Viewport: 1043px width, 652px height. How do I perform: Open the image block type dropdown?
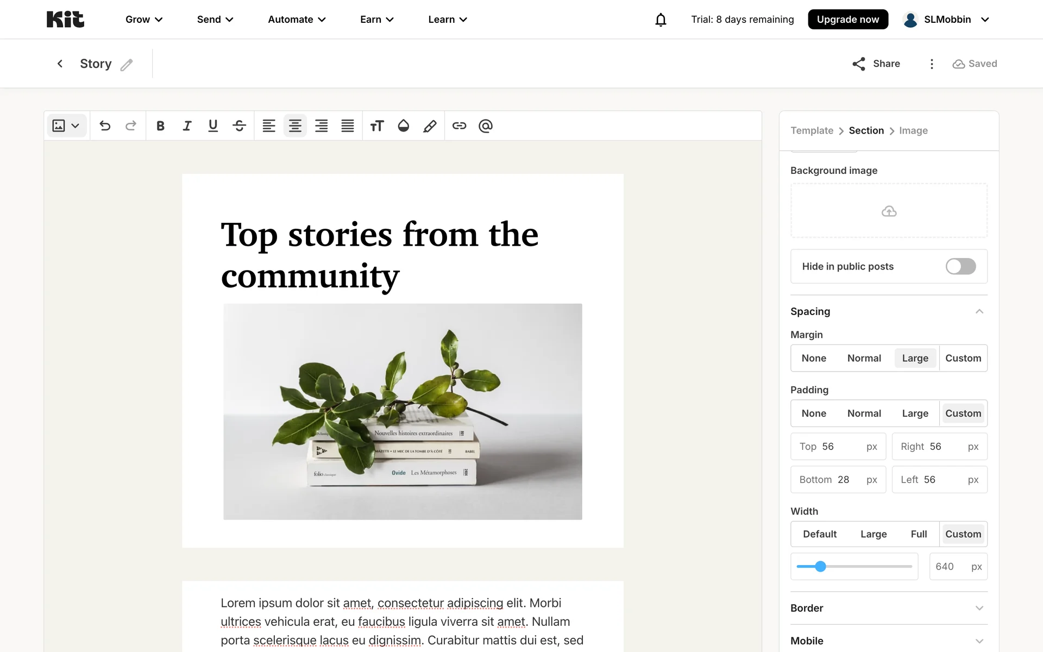click(x=66, y=126)
